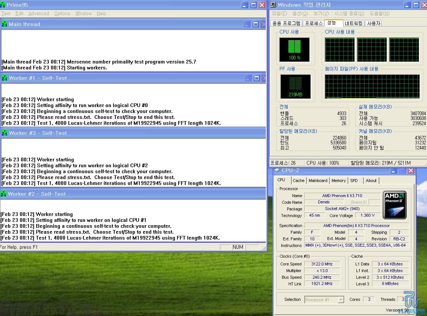Click the CPU-Z title bar icon
Image resolution: width=427 pixels, height=316 pixels.
point(277,171)
